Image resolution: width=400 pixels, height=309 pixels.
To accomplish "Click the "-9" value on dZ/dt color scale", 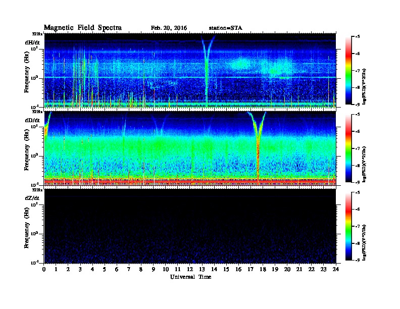I will 358,260.
